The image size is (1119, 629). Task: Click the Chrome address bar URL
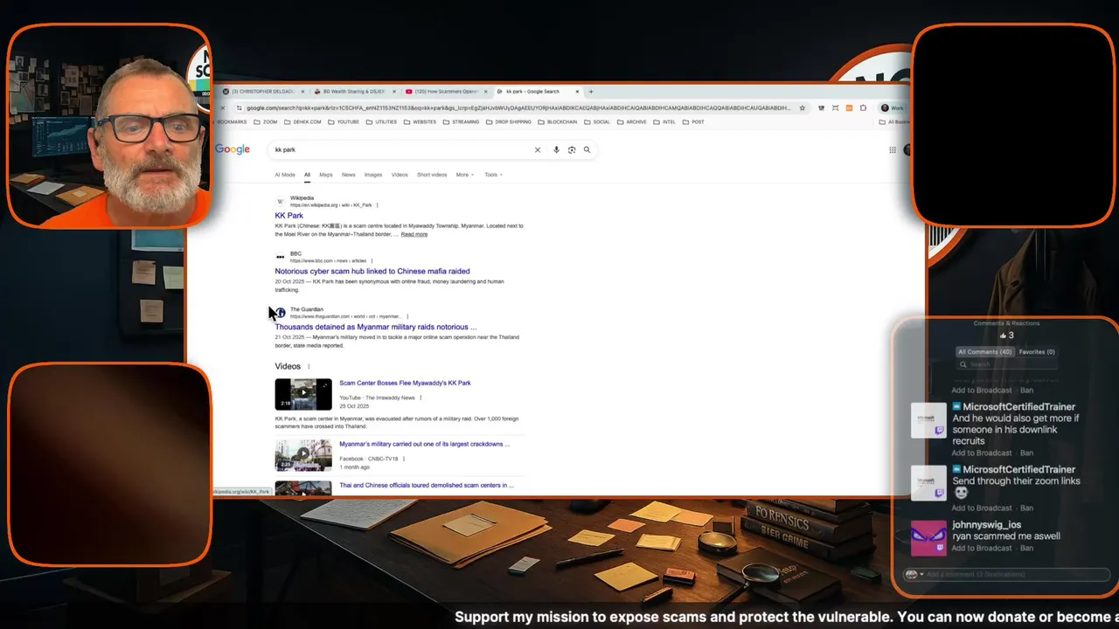518,108
